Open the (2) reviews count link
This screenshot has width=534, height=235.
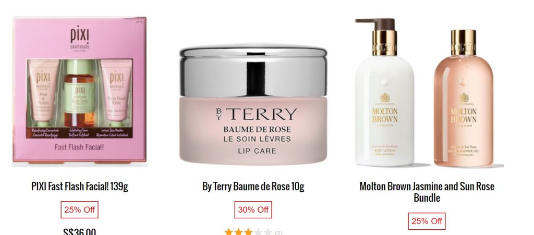pyautogui.click(x=278, y=233)
